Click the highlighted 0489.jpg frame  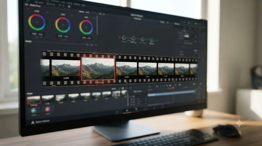[x=98, y=69]
